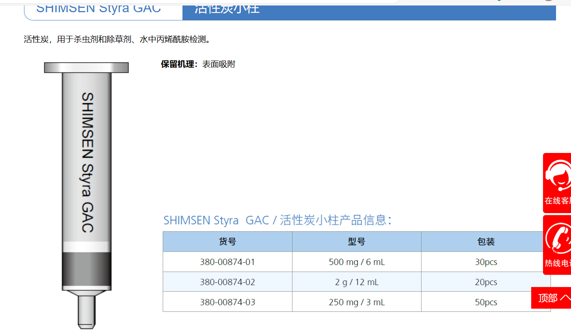
Task: Click the 包装 column header
Action: 485,242
